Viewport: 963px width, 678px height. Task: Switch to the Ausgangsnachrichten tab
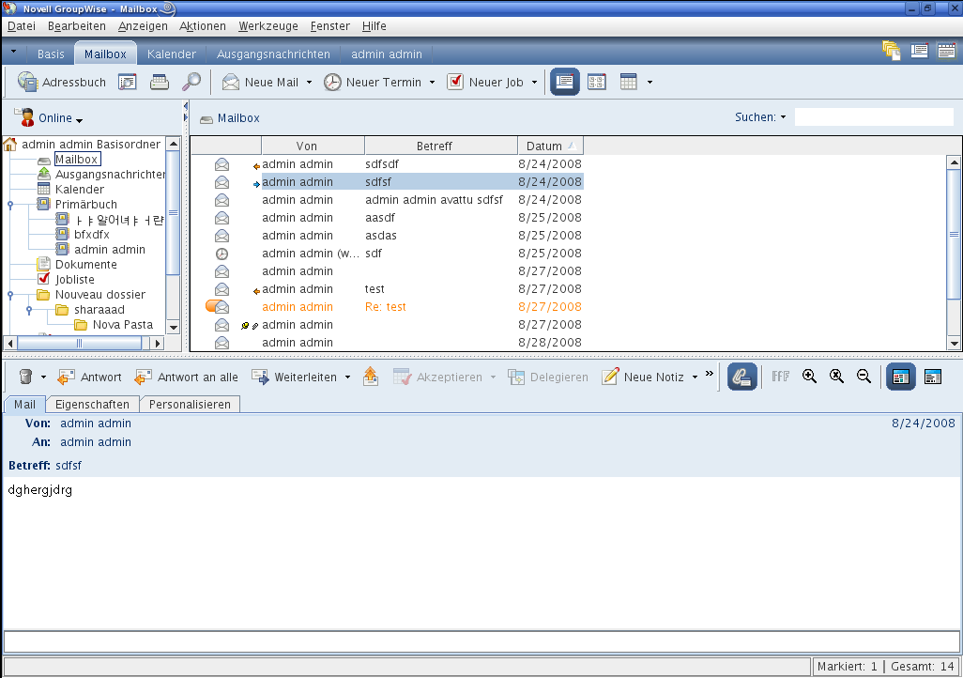click(273, 54)
